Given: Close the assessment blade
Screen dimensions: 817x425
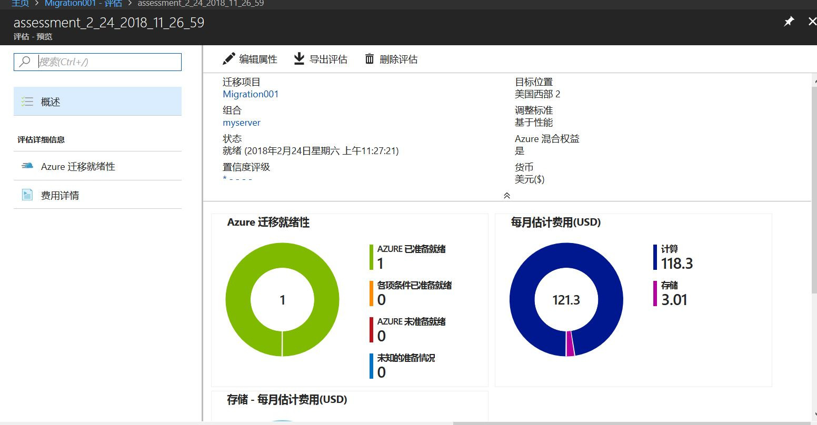Looking at the screenshot, I should [812, 22].
